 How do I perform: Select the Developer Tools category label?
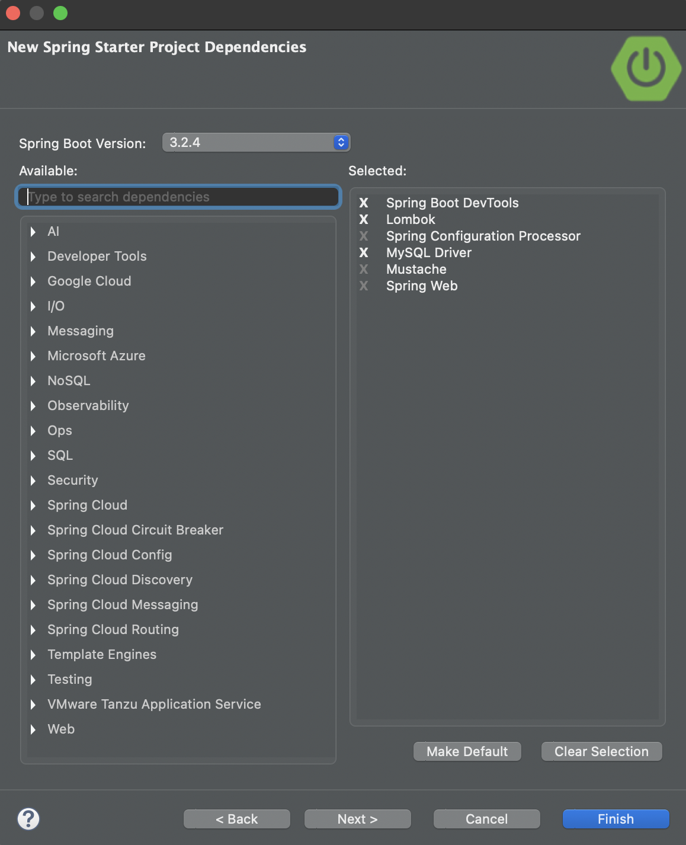97,257
